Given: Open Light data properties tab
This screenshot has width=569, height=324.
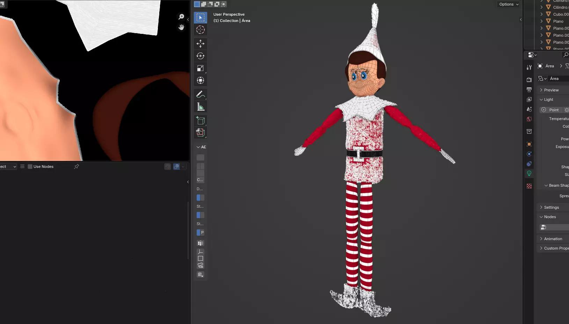Looking at the screenshot, I should coord(529,174).
